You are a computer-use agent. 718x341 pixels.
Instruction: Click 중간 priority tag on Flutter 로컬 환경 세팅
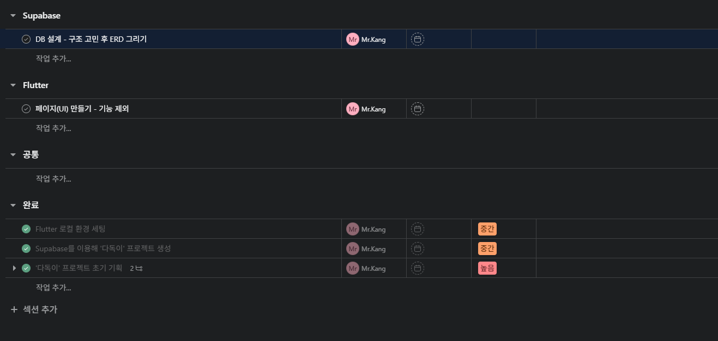487,229
